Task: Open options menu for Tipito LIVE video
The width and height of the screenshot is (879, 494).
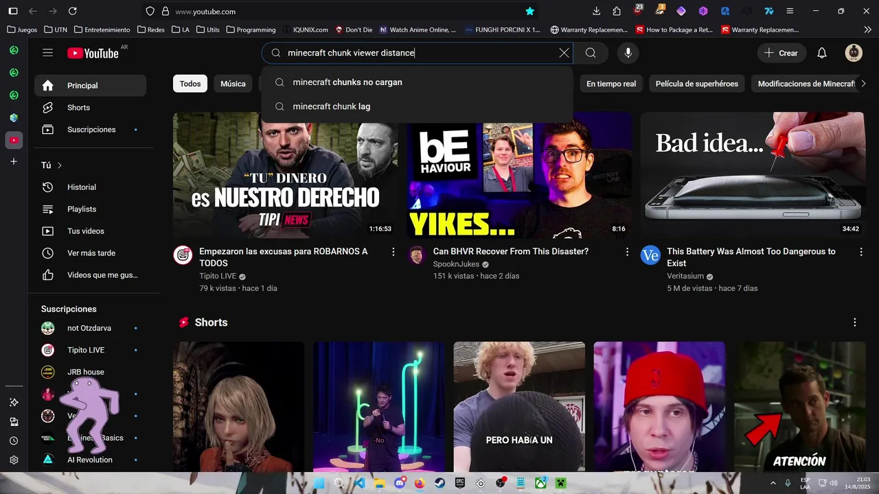Action: click(393, 252)
